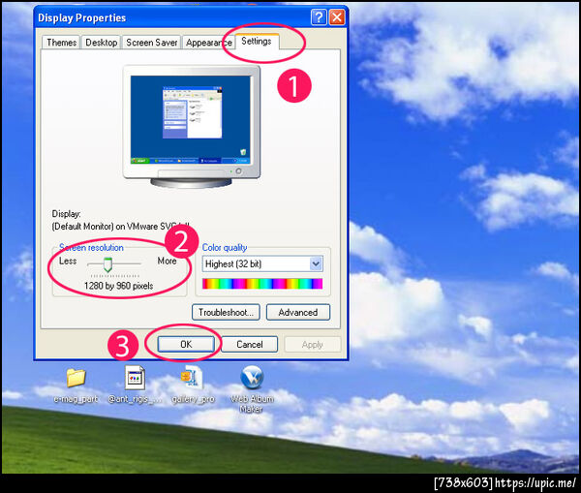This screenshot has width=581, height=493.
Task: Click the 'Less' resolution label
Action: [x=68, y=261]
